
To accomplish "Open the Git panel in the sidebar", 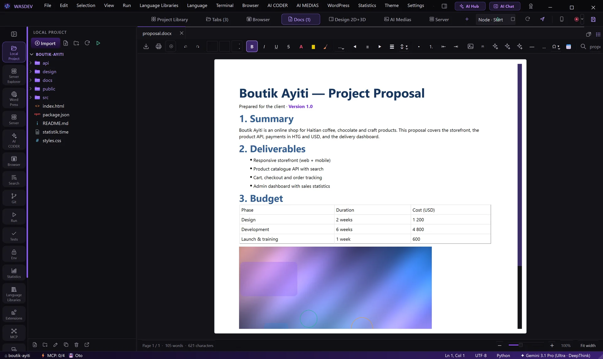I will click(14, 198).
